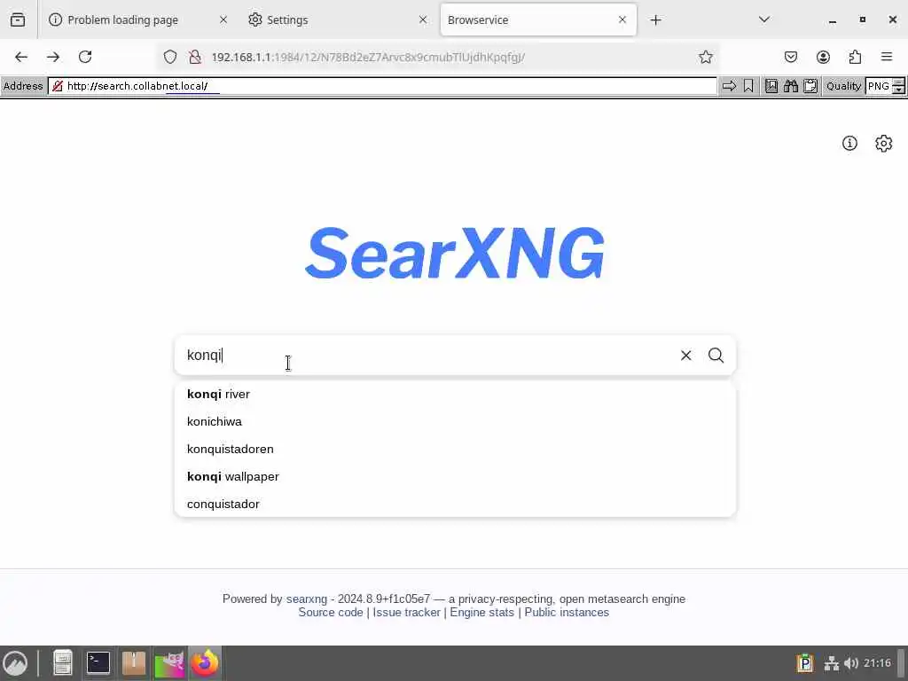Viewport: 908px width, 681px height.
Task: Open the network tray icon
Action: click(x=832, y=663)
